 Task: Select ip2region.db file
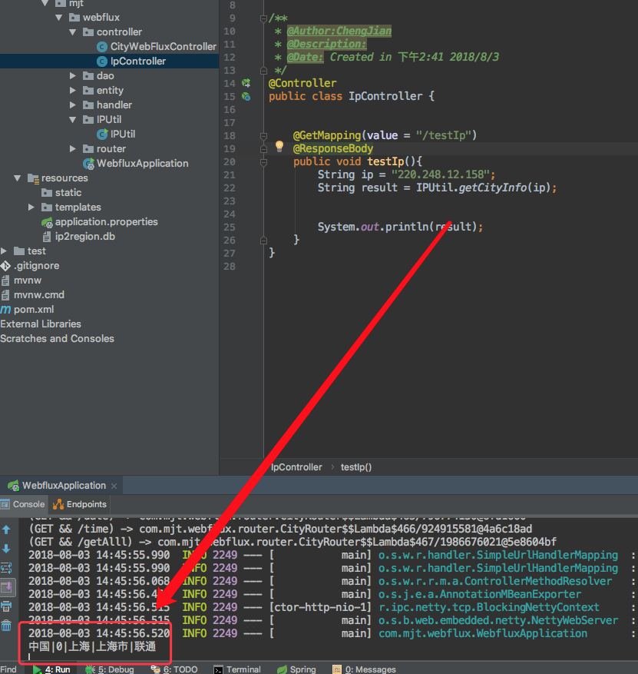pos(84,237)
